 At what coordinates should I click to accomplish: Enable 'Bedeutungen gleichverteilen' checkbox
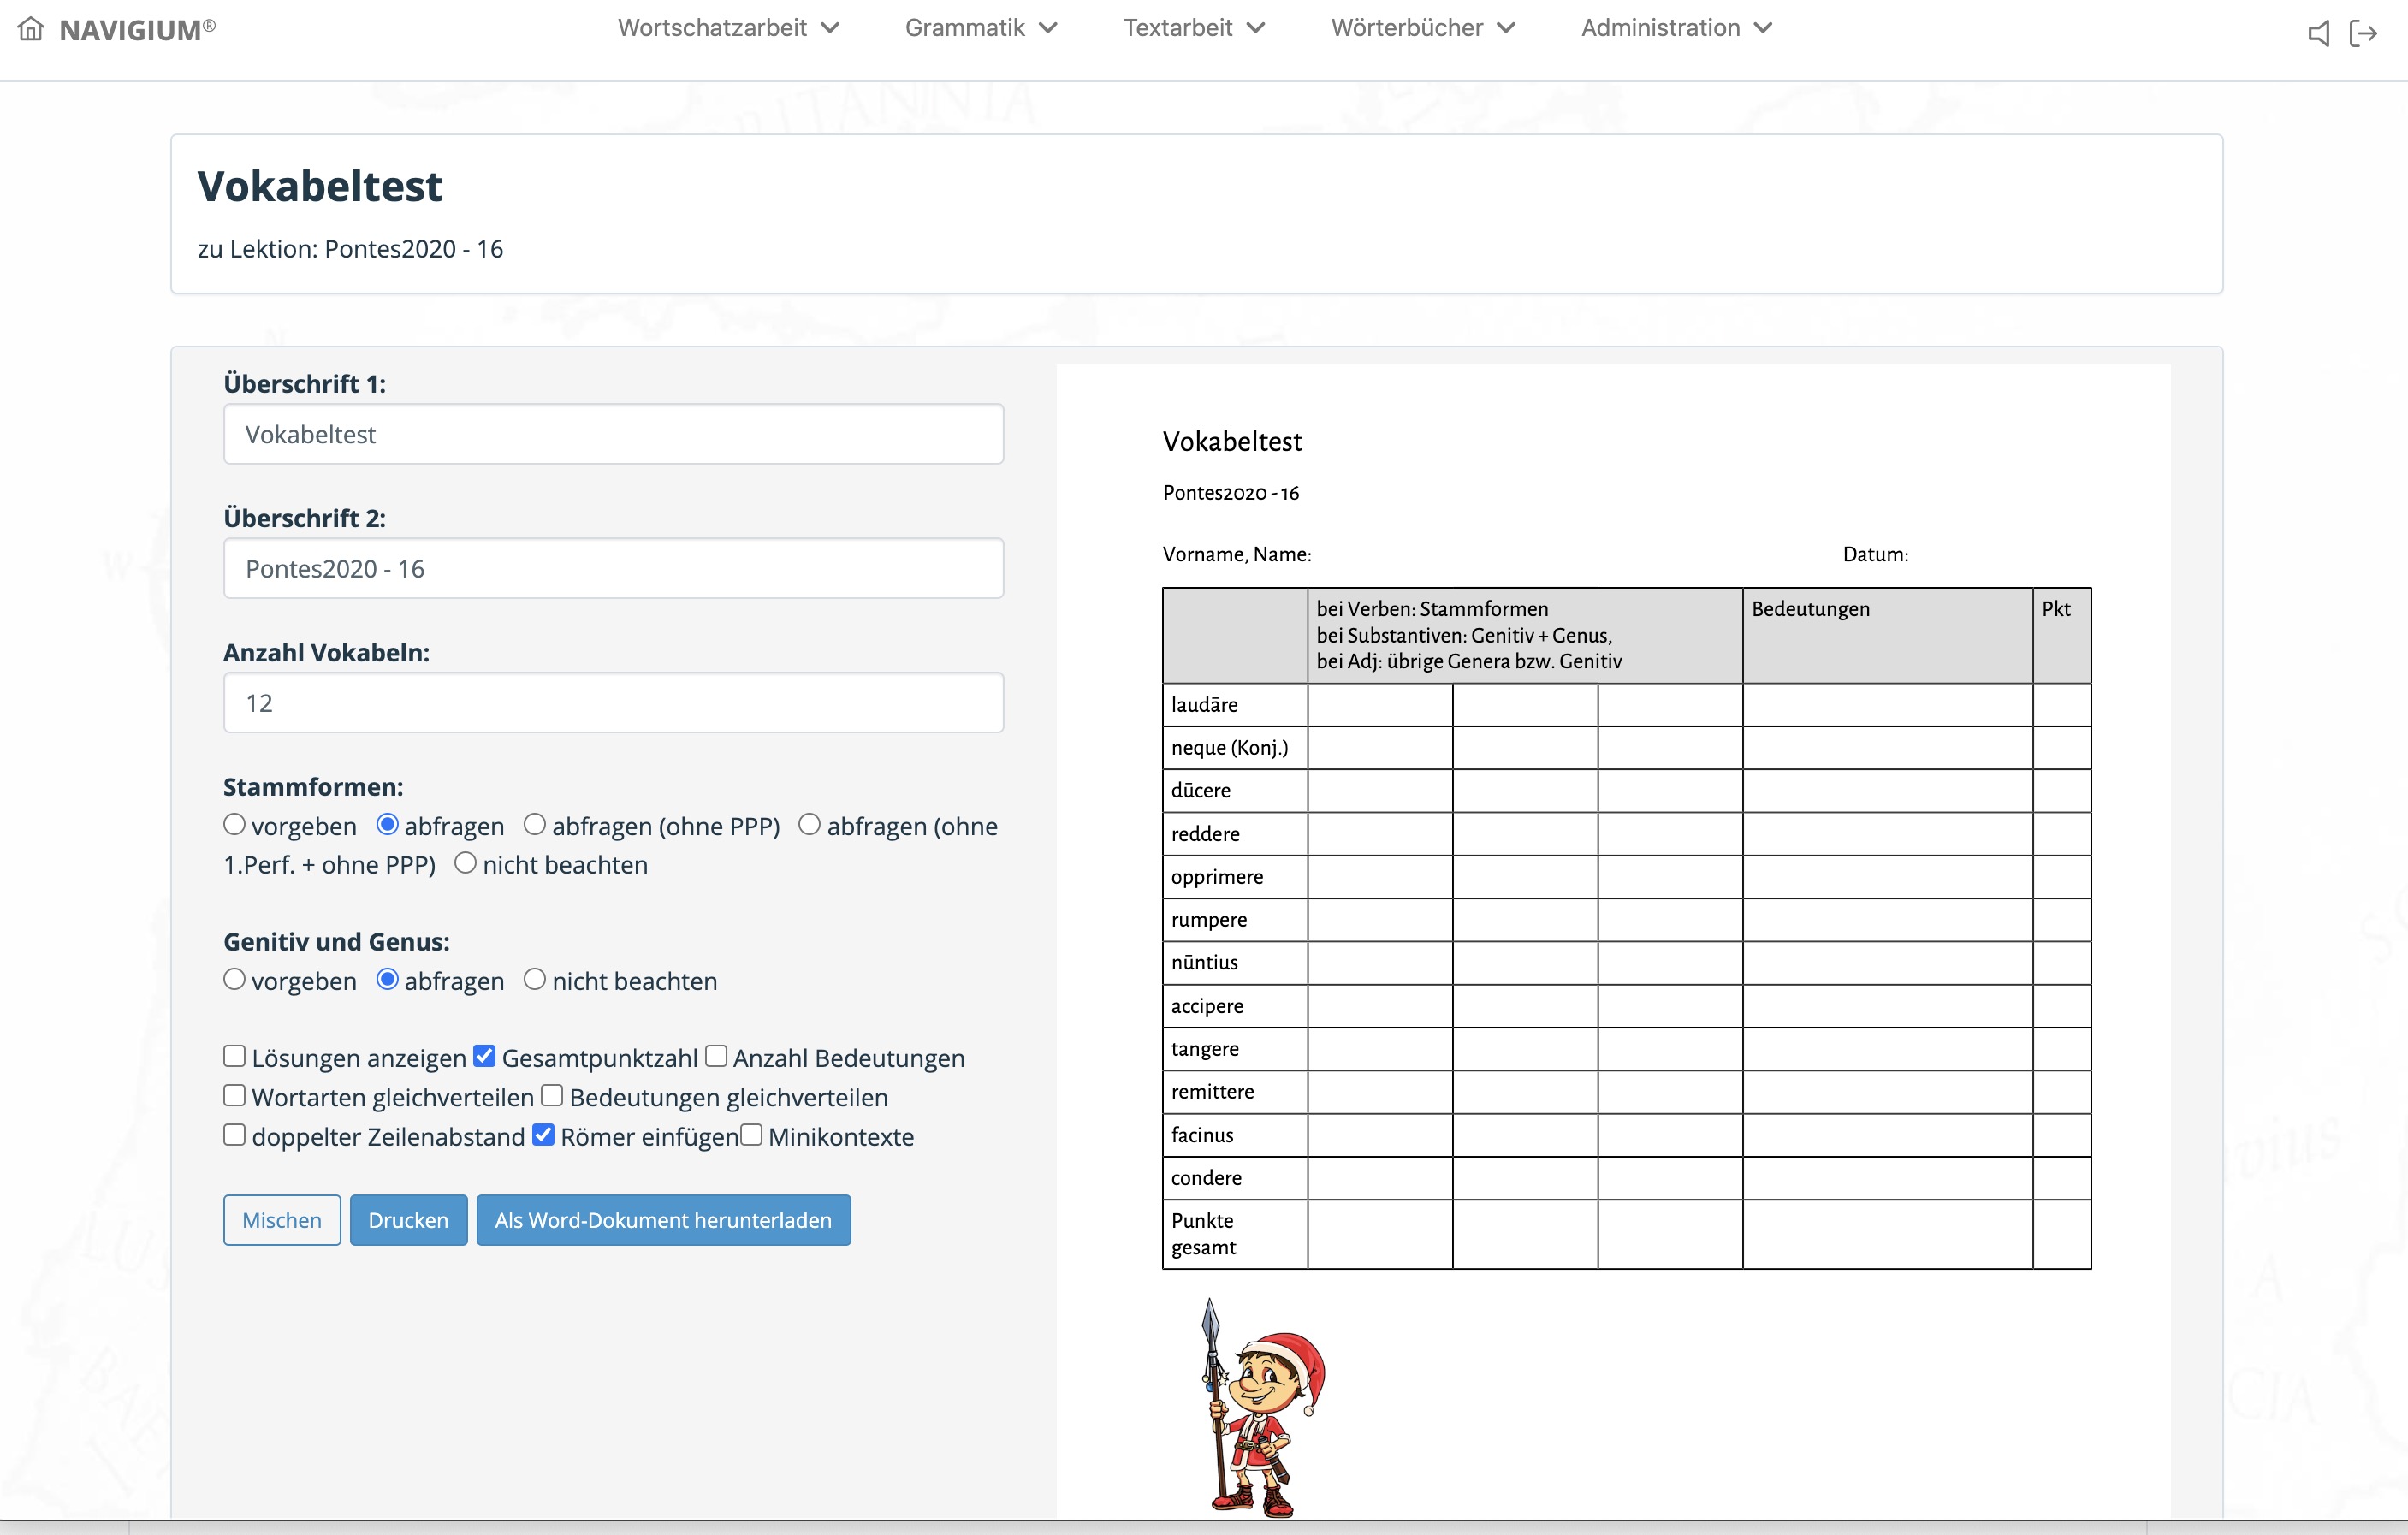(552, 1095)
